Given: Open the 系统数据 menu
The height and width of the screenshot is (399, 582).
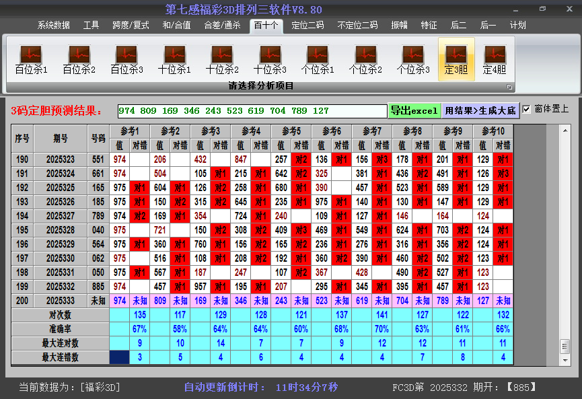Looking at the screenshot, I should click(x=52, y=25).
